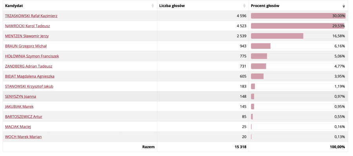Open WOCH Marek Marian link

(23, 137)
